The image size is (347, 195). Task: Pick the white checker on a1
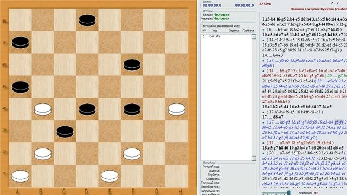(21, 176)
